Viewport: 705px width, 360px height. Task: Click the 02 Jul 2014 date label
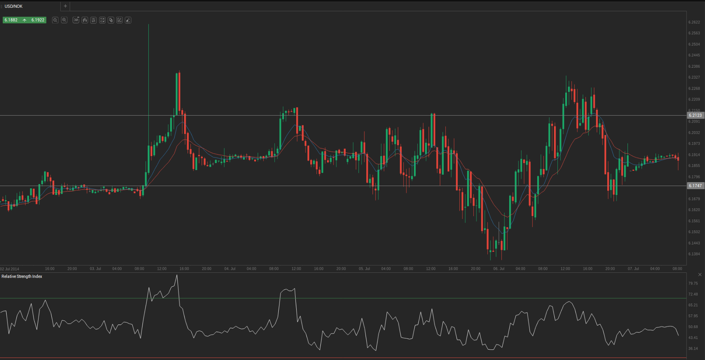pyautogui.click(x=10, y=269)
